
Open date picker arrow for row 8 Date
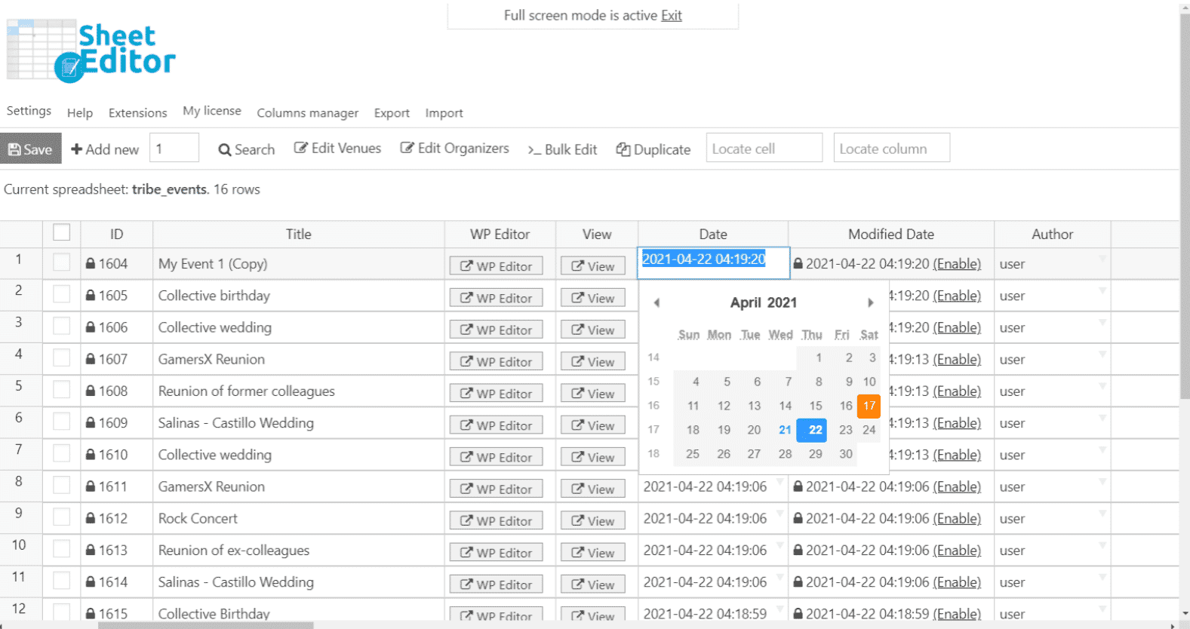[779, 482]
